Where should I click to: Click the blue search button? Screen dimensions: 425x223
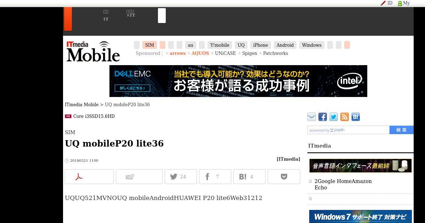[402, 130]
